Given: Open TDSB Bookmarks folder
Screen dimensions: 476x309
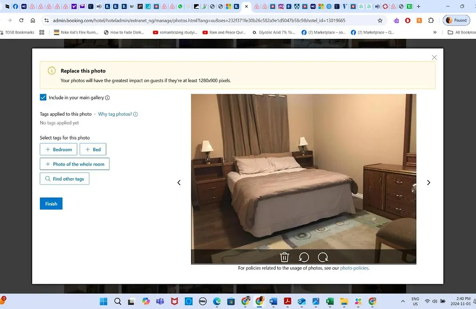Looking at the screenshot, I should point(18,32).
